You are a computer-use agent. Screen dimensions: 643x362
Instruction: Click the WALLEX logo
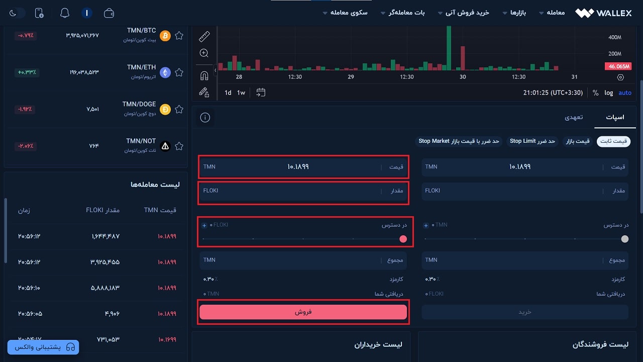click(x=604, y=13)
